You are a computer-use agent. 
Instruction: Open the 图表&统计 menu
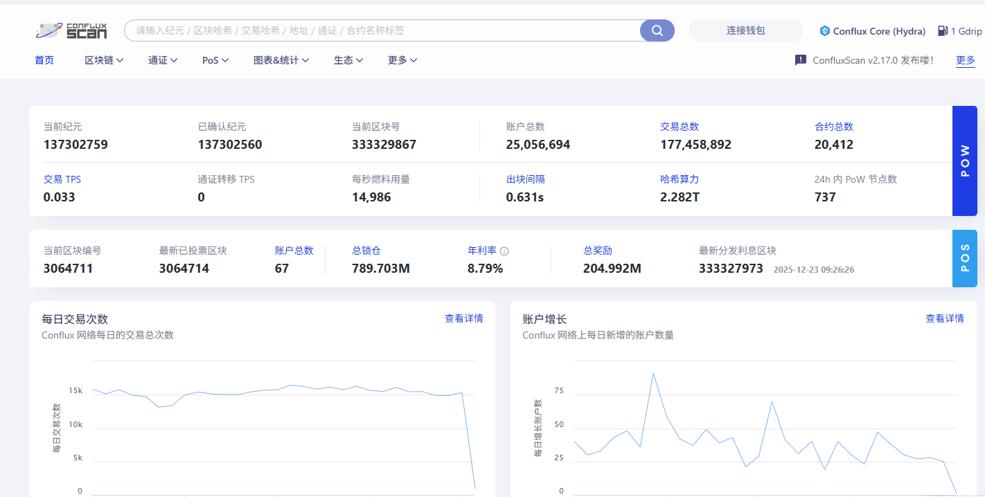click(x=281, y=60)
